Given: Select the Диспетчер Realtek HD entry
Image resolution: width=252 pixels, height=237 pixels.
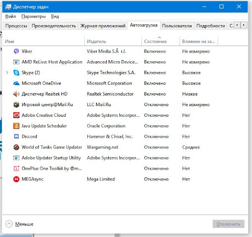Looking at the screenshot, I should pyautogui.click(x=44, y=94).
